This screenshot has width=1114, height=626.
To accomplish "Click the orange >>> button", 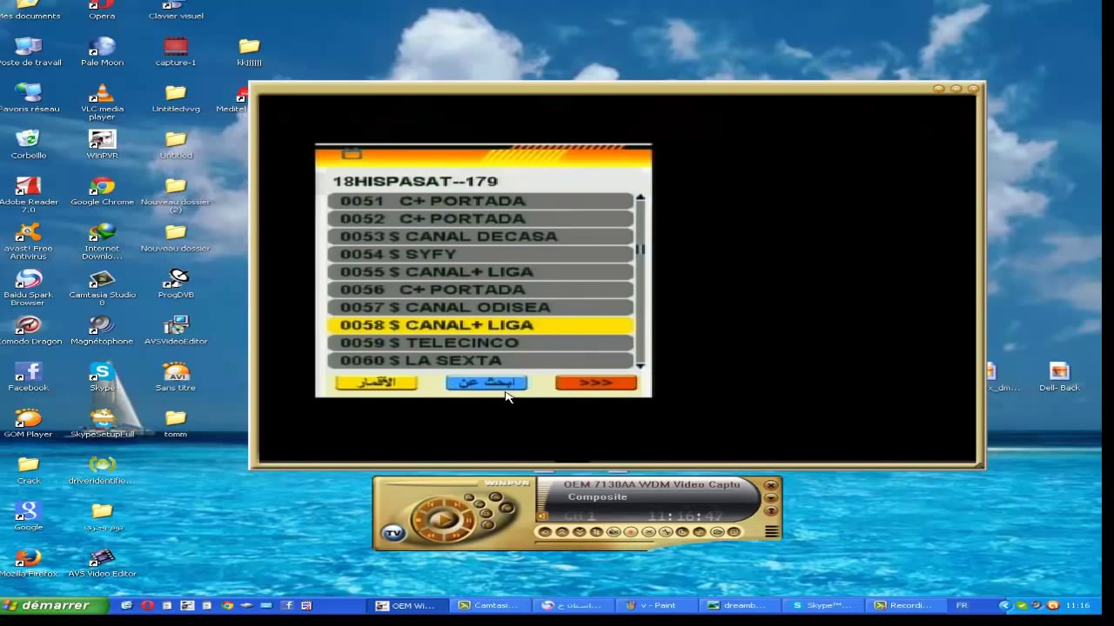I will pos(596,383).
